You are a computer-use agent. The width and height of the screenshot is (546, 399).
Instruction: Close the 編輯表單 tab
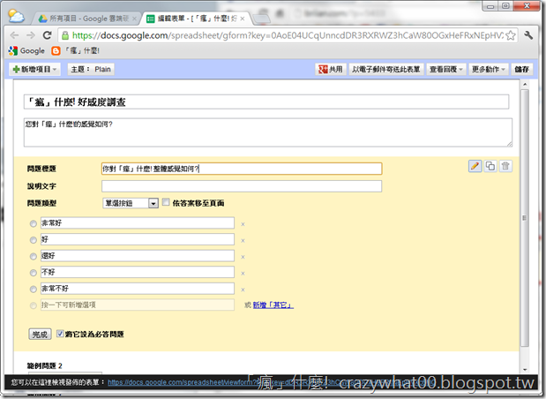pos(243,19)
